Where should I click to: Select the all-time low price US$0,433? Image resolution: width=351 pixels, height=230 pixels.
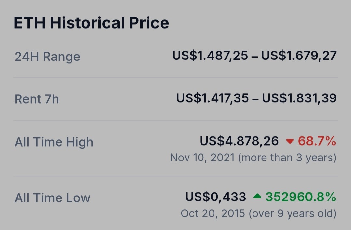pos(215,197)
